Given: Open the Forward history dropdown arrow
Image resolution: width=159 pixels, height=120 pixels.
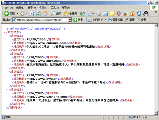Looking at the screenshot, I should (x=27, y=14).
